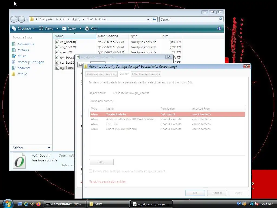Open the Organize menu
This screenshot has width=277, height=208.
click(x=24, y=28)
